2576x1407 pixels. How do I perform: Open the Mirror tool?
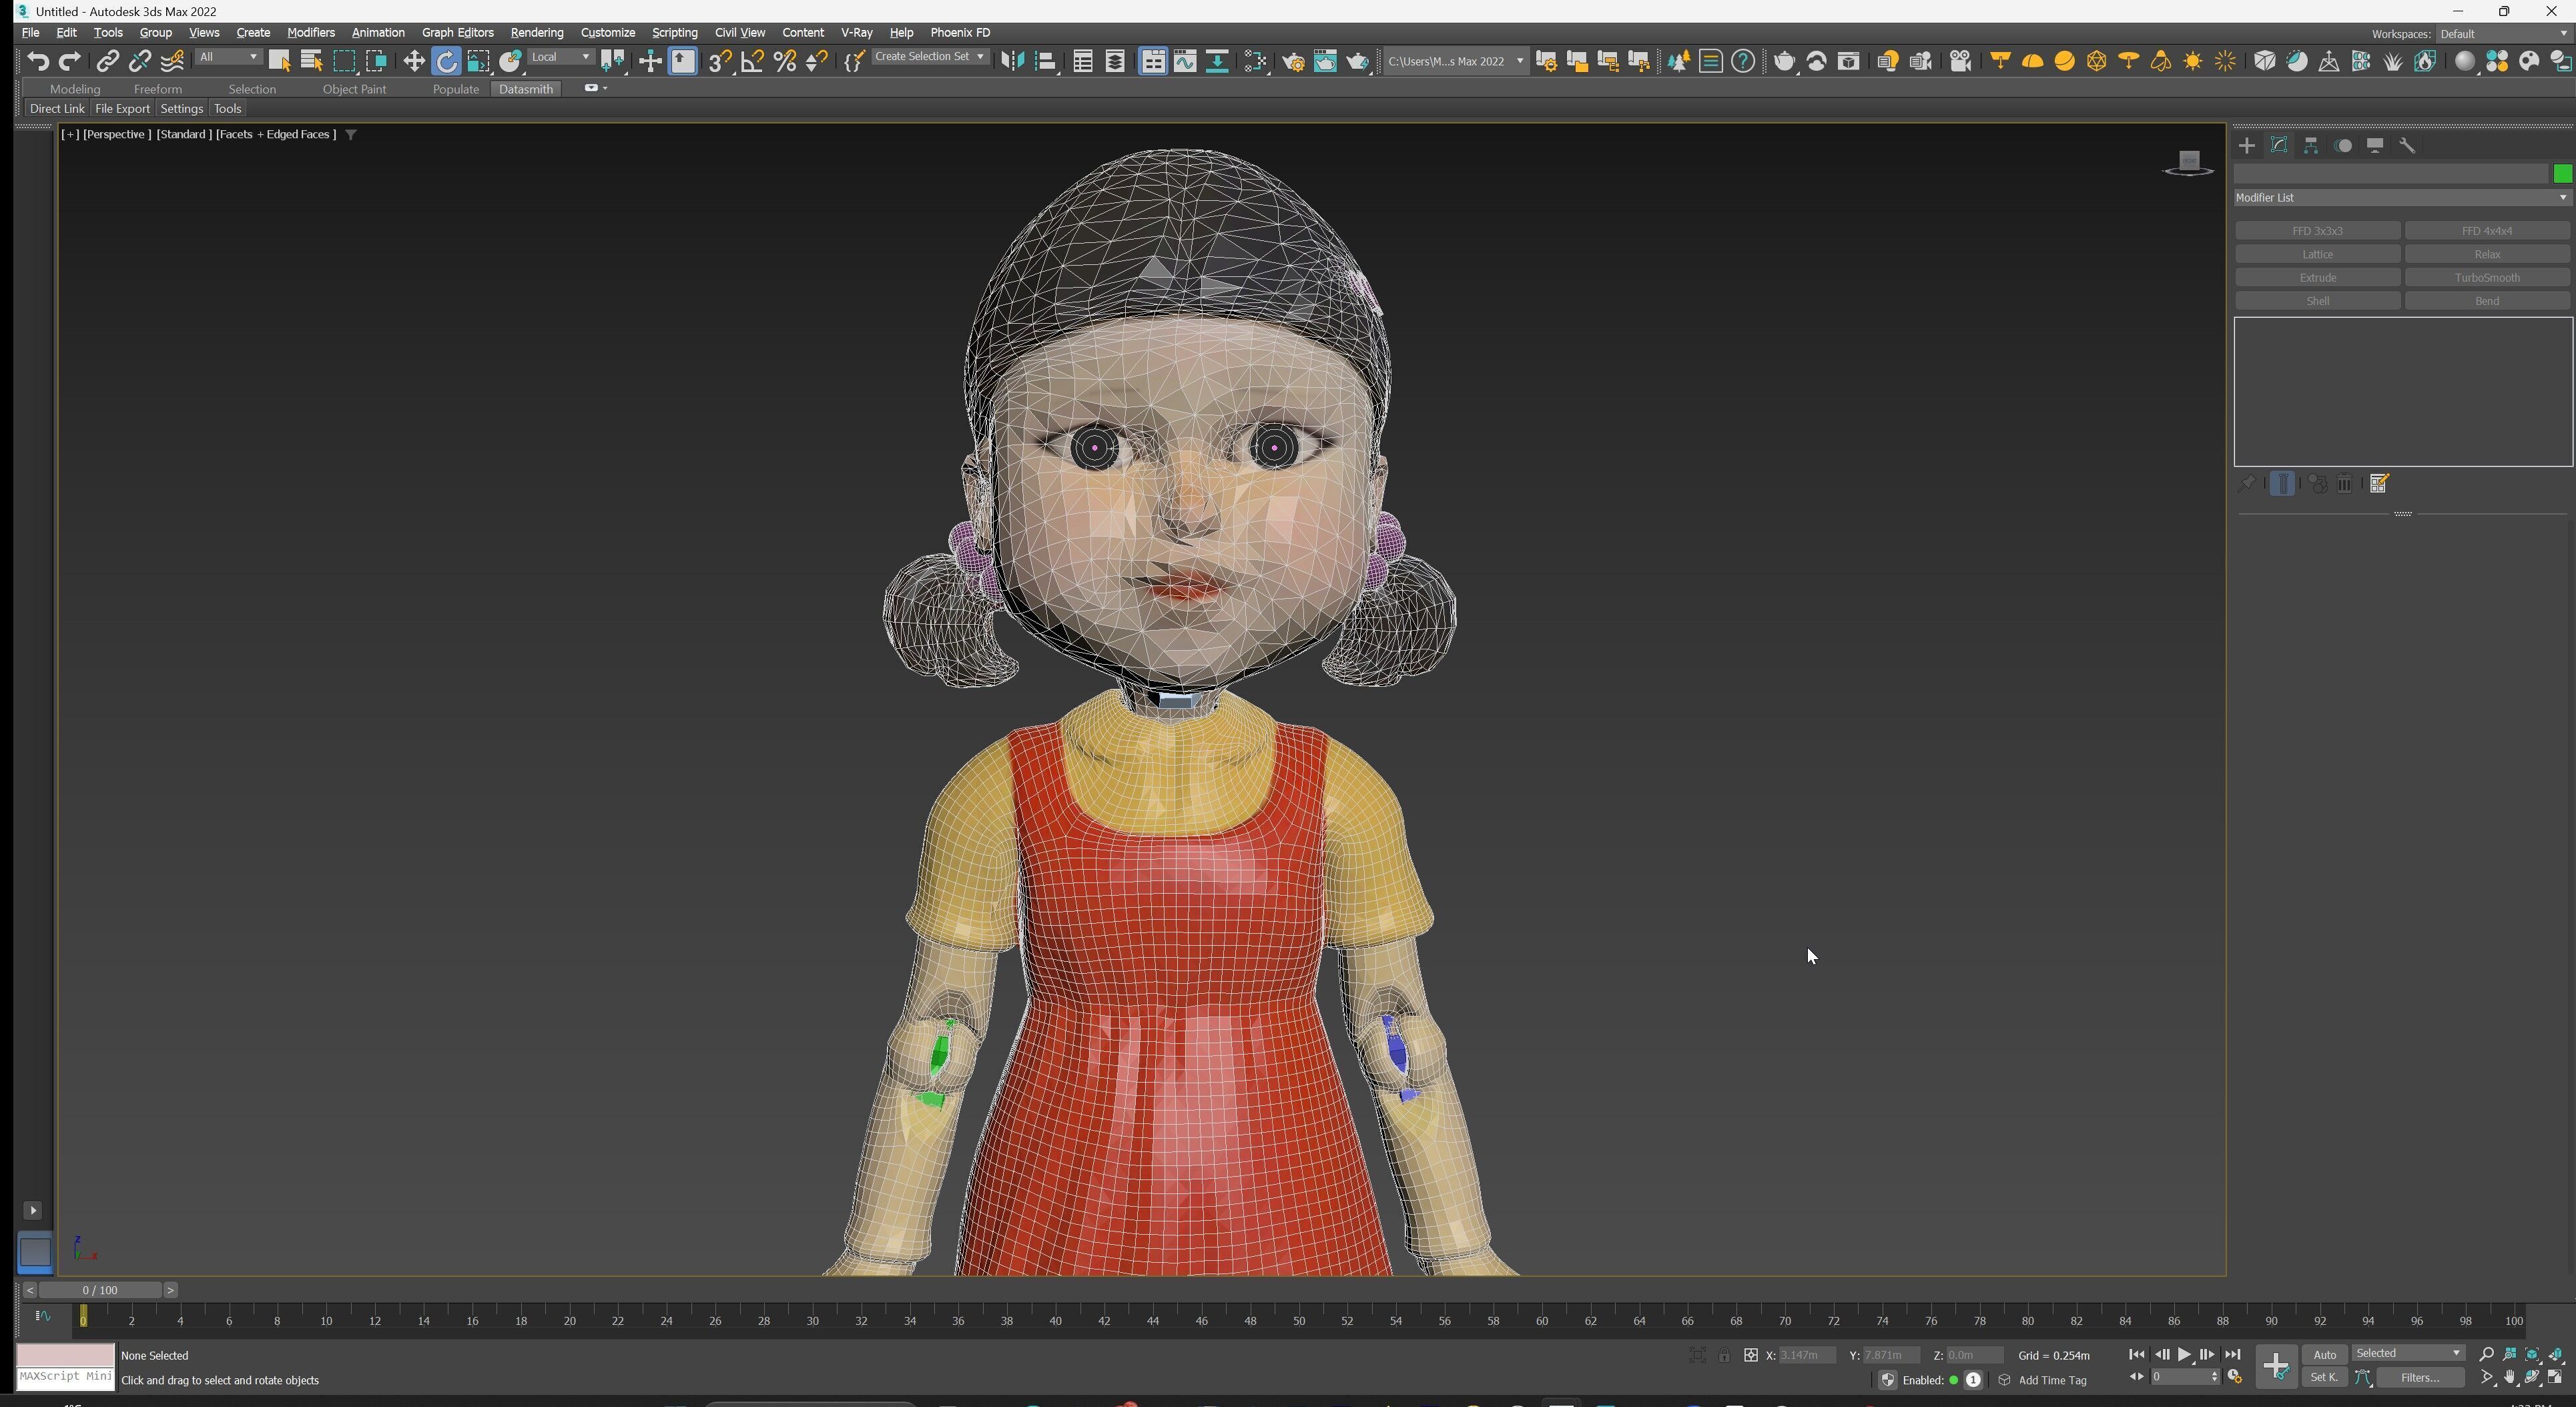(1012, 62)
